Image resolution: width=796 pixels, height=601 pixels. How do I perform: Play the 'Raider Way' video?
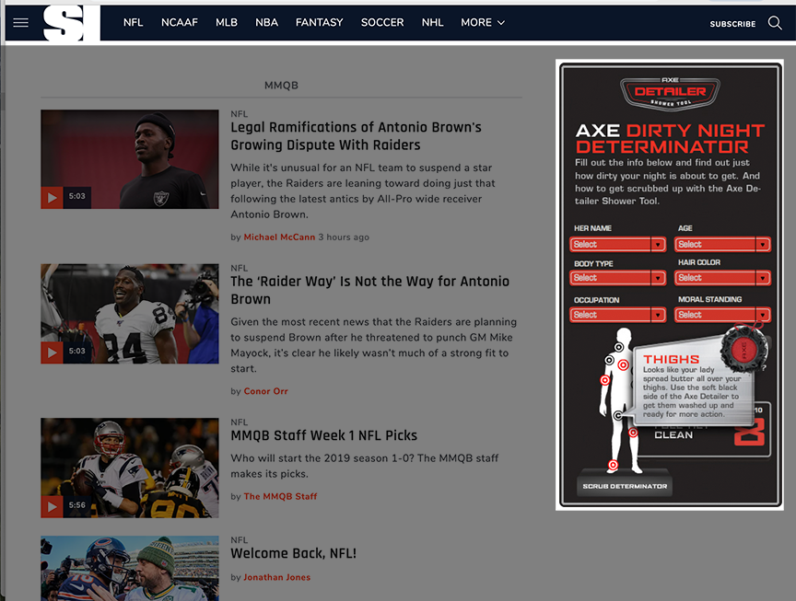tap(52, 352)
